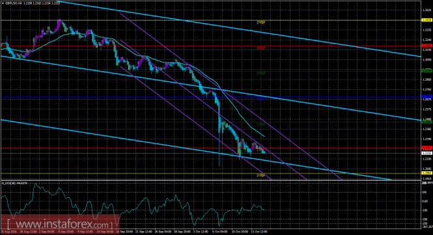Open the GBPUSD H4 chart dropdown arrow
Image resolution: width=433 pixels, height=235 pixels.
click(x=3, y=3)
